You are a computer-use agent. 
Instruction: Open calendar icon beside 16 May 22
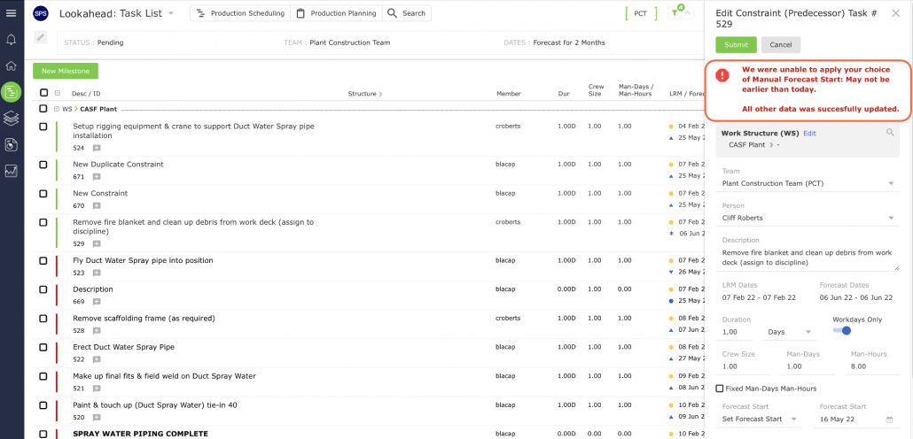tap(889, 420)
